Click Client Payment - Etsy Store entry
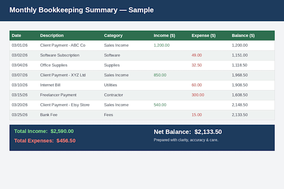Screen dimensions: 284x189 (x=65, y=105)
